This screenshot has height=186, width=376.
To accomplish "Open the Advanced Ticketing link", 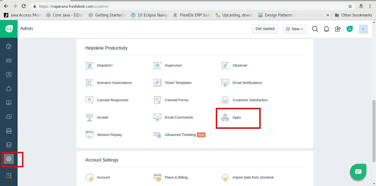I will [x=180, y=135].
